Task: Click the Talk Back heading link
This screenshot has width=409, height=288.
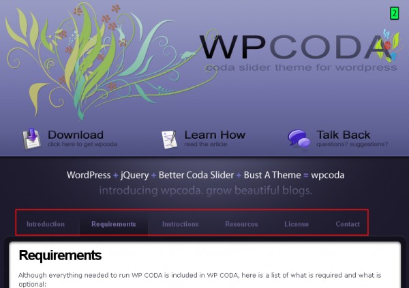Action: point(344,135)
